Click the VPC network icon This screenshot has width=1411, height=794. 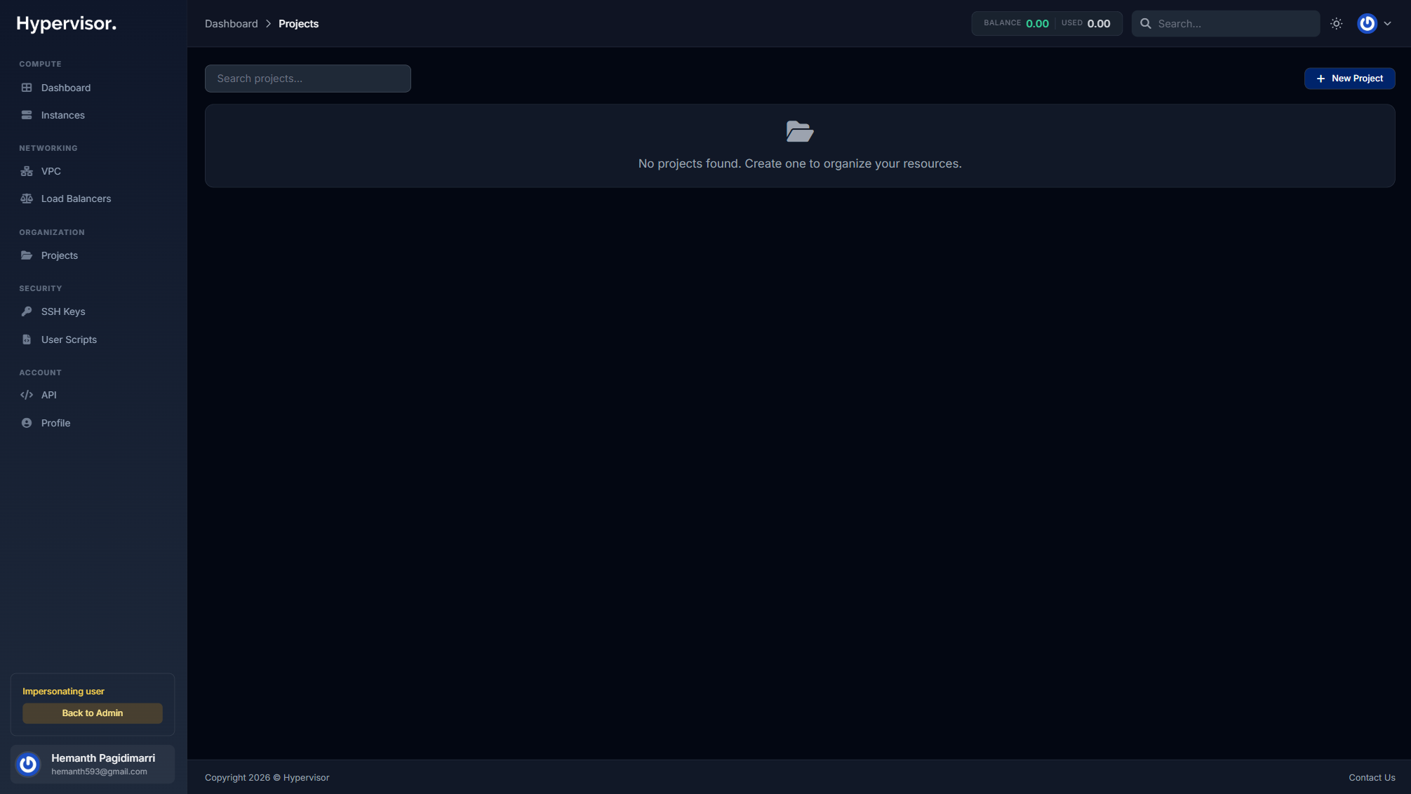click(x=27, y=171)
